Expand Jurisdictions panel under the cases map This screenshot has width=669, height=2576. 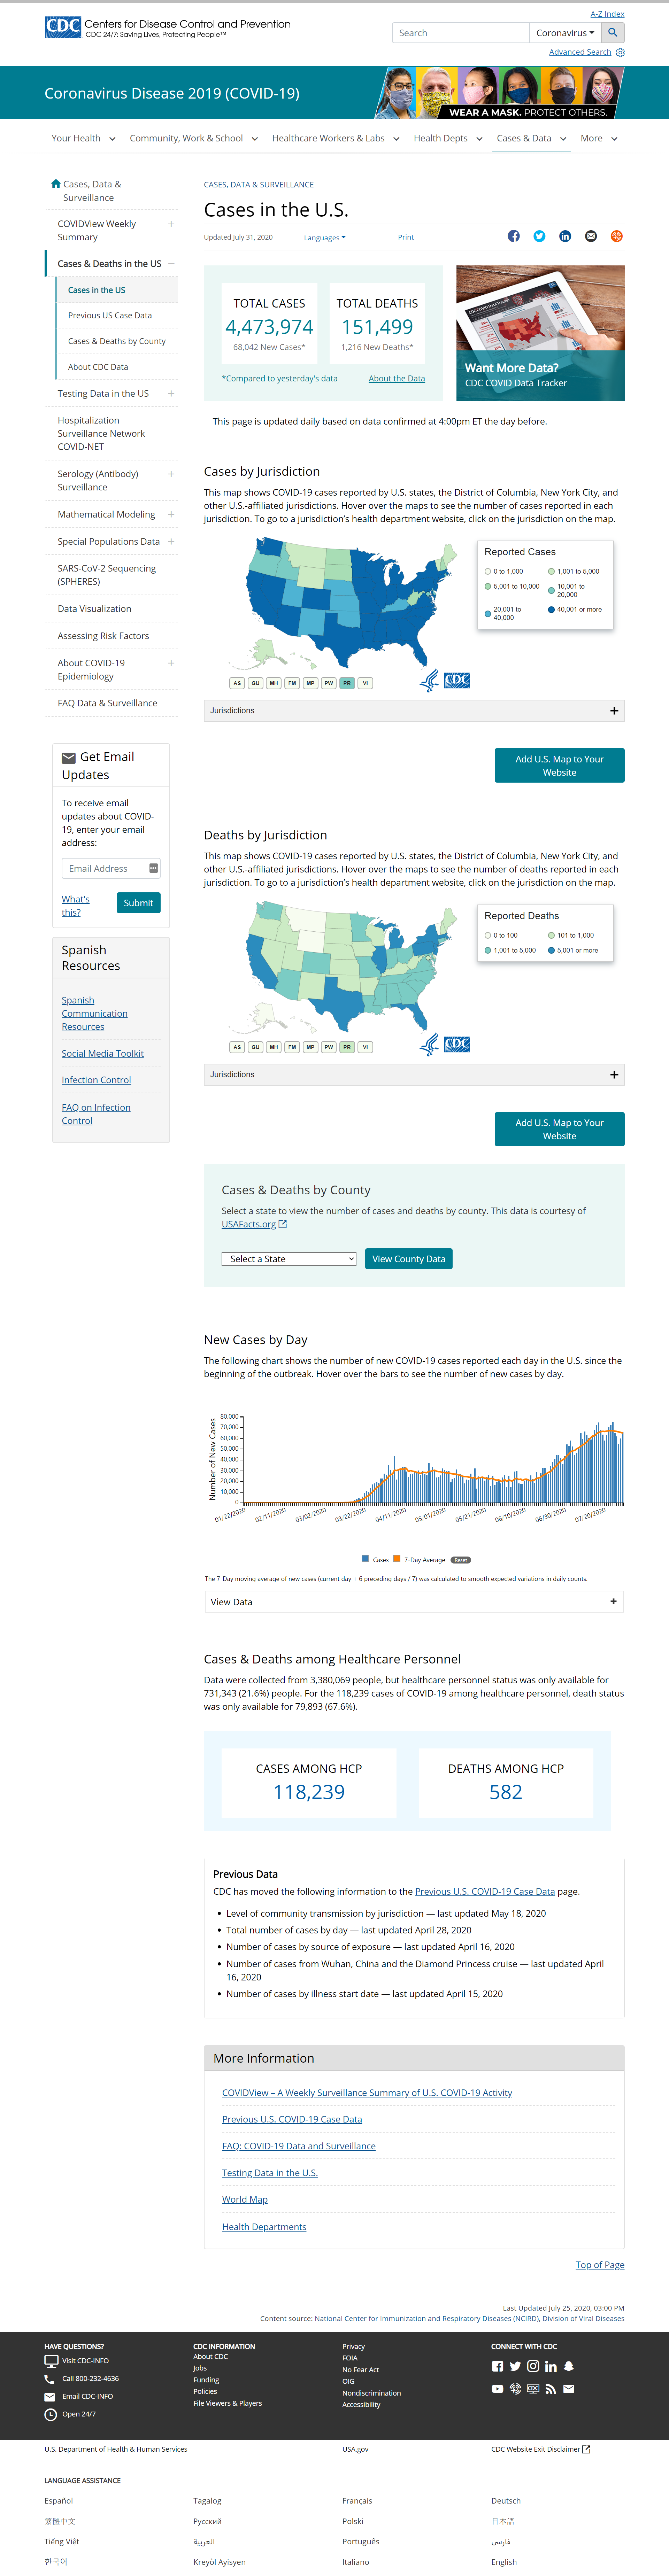click(414, 711)
